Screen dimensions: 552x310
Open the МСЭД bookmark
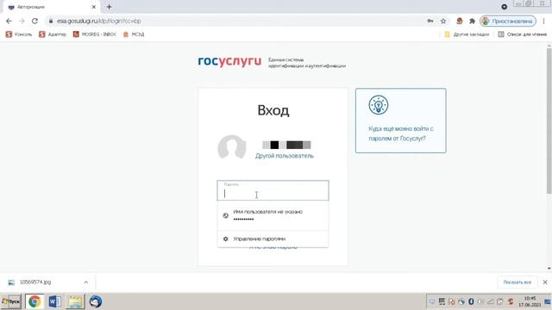pyautogui.click(x=134, y=34)
